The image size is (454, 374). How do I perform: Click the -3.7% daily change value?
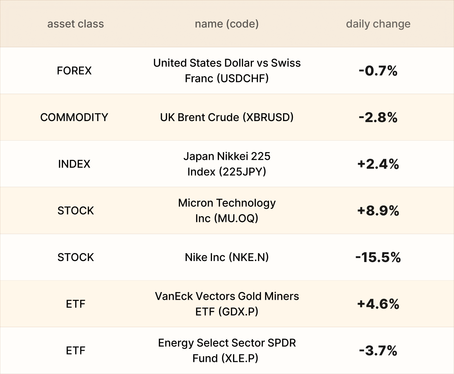378,351
